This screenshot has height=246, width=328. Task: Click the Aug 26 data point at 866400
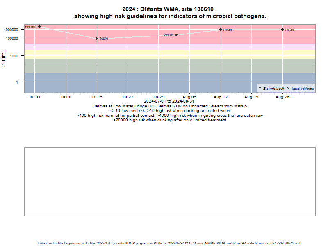282,30
